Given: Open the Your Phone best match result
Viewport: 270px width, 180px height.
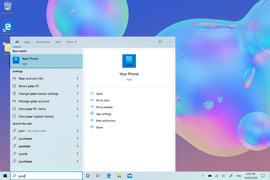Looking at the screenshot, I should [x=47, y=61].
